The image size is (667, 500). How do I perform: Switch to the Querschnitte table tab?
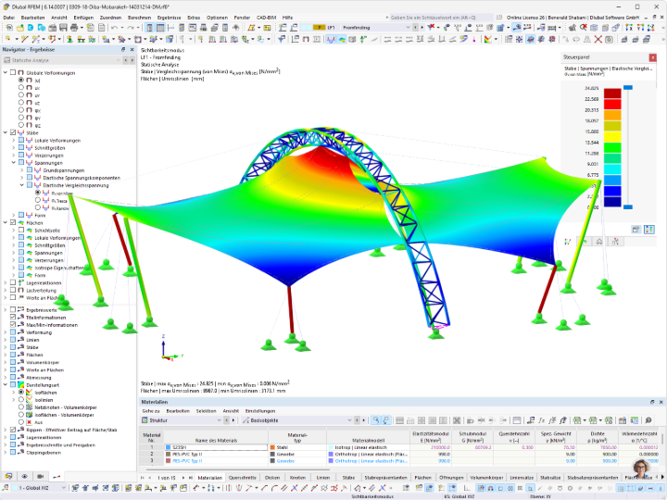(x=243, y=478)
